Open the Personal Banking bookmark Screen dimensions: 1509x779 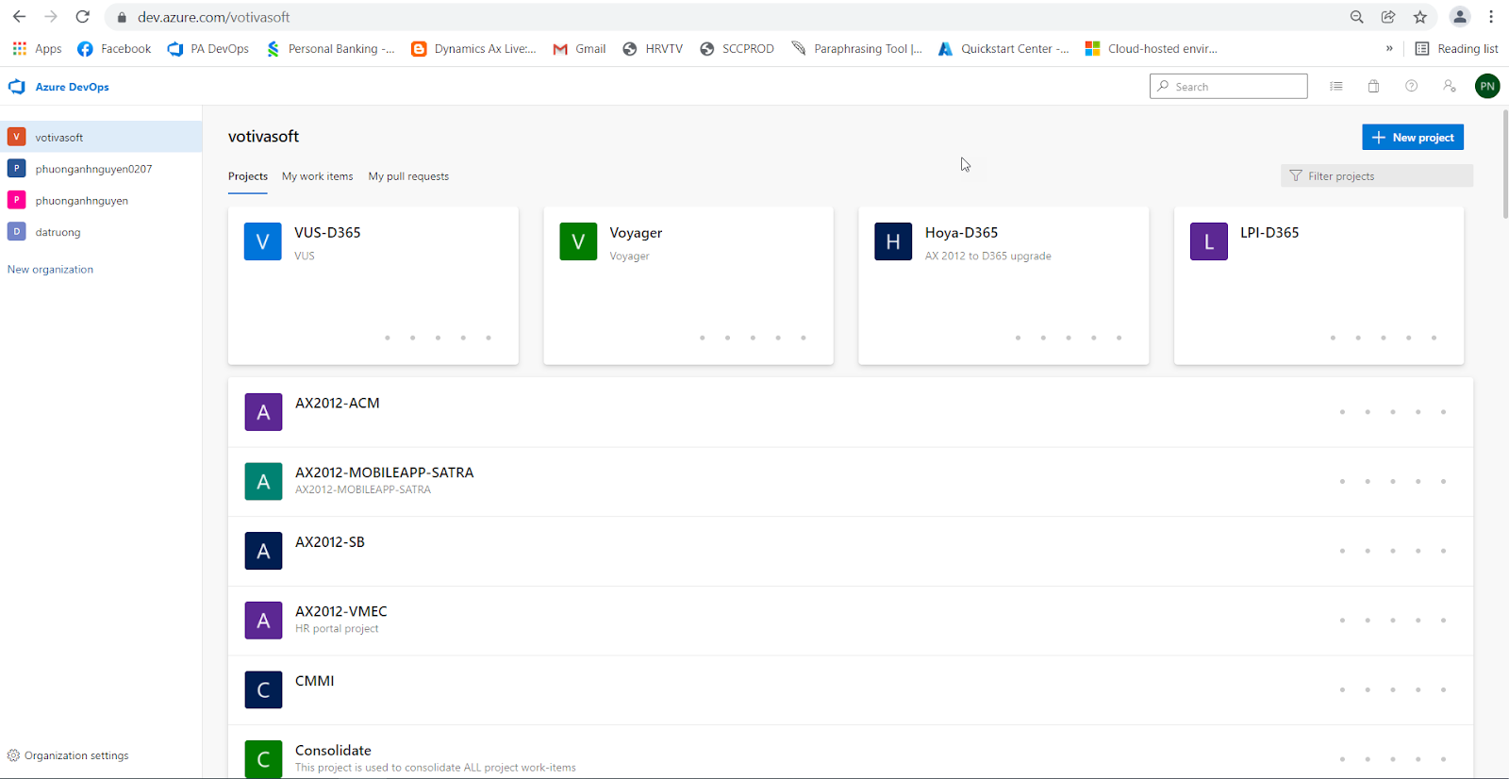pos(330,49)
